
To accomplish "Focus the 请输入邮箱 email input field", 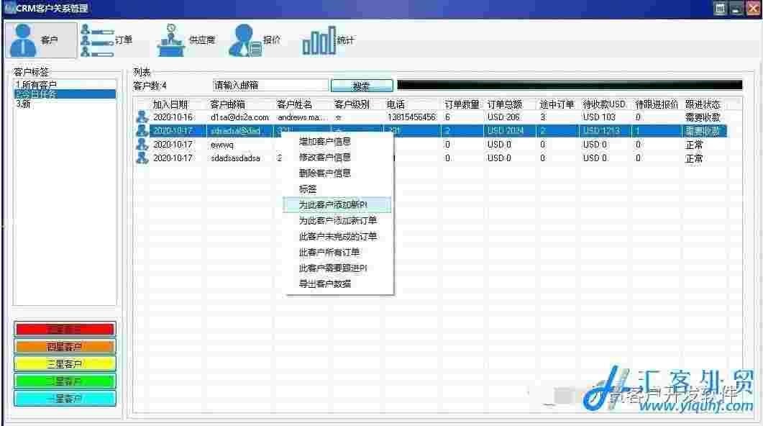I will pos(270,85).
